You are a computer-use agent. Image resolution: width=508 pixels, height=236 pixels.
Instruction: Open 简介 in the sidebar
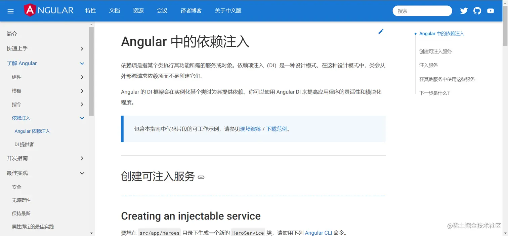[12, 34]
